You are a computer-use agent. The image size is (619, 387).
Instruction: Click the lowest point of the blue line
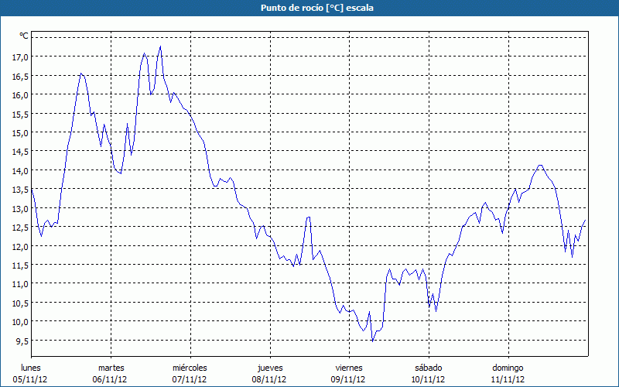(372, 341)
